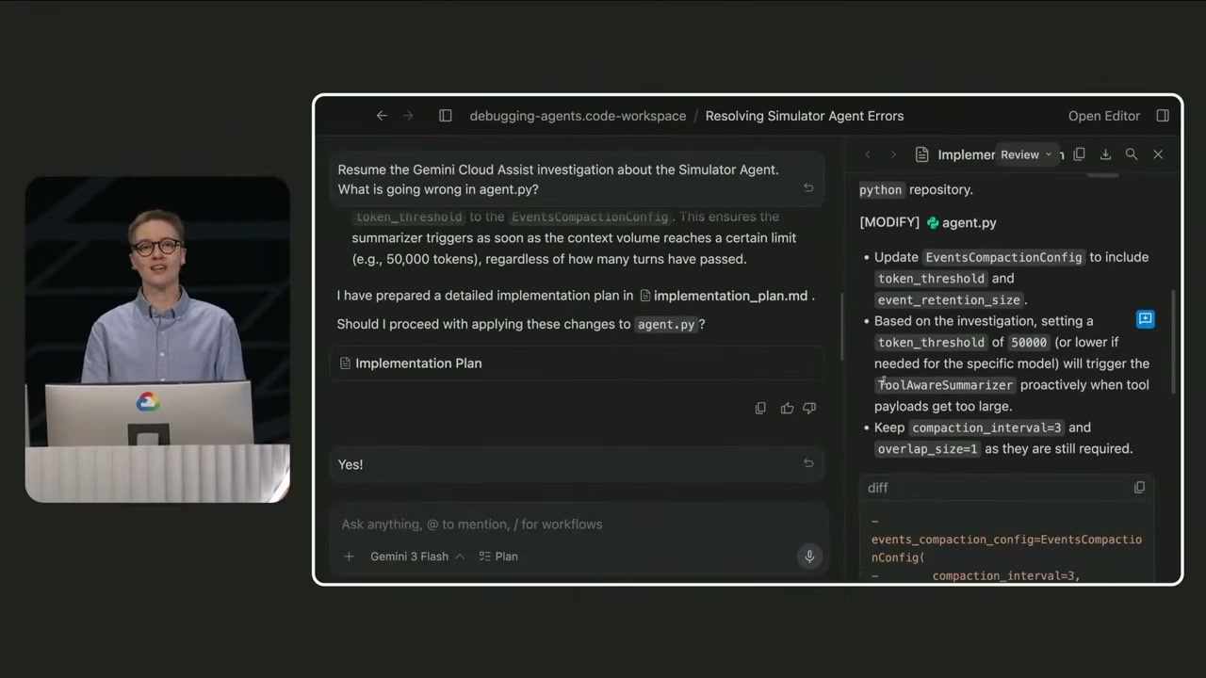The height and width of the screenshot is (678, 1206).
Task: Open the Plan workflow selector
Action: pyautogui.click(x=498, y=556)
